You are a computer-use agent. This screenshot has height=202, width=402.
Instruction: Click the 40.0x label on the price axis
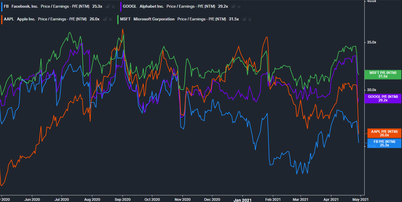click(371, 1)
